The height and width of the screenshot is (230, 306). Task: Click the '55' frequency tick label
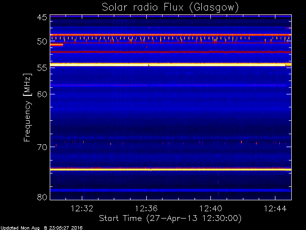pyautogui.click(x=42, y=68)
